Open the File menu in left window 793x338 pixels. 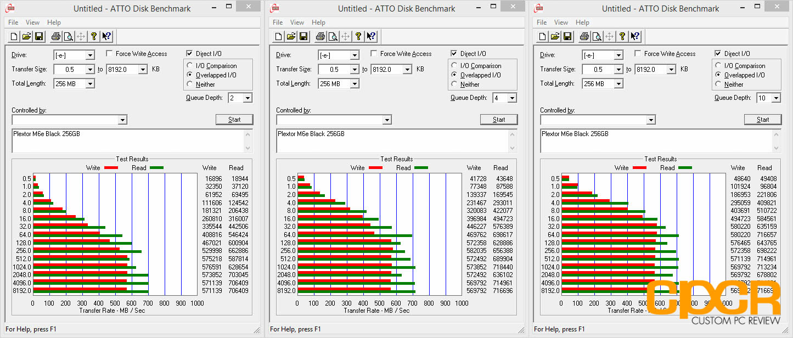point(13,22)
